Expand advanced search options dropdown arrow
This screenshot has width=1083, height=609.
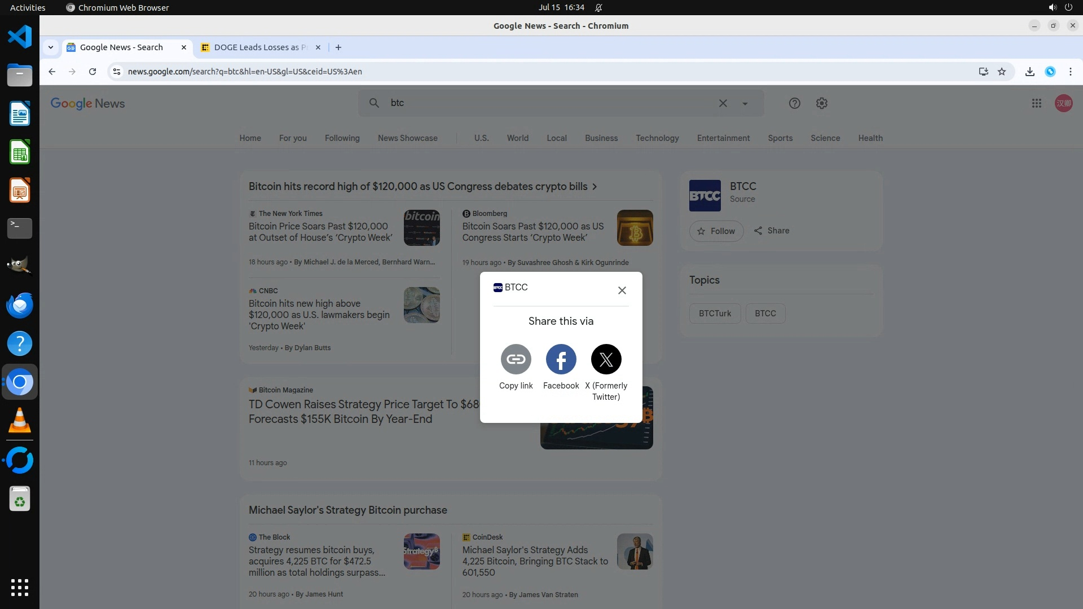tap(745, 104)
